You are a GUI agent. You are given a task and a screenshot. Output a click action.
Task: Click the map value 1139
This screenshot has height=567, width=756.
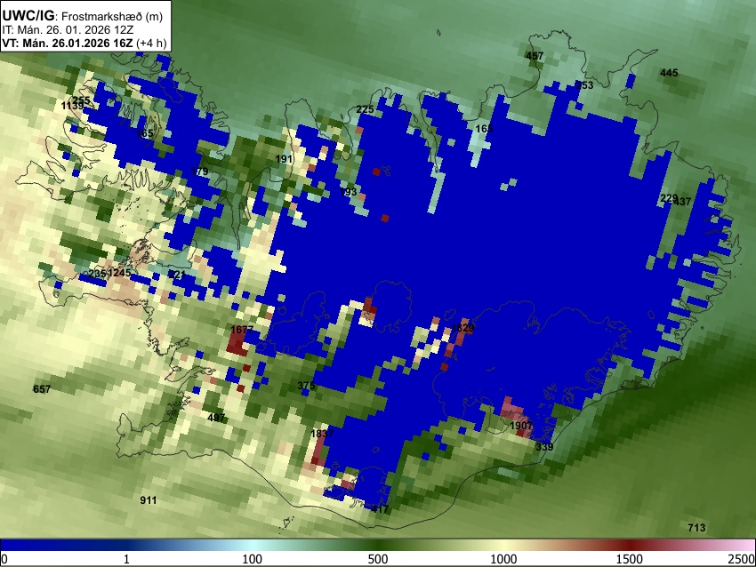(72, 106)
